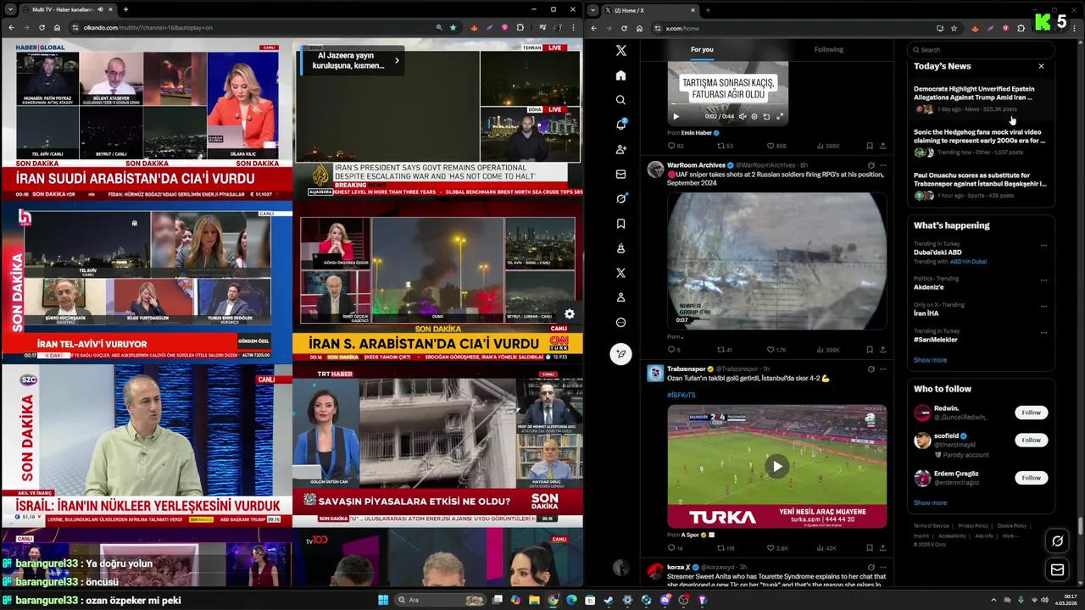
Task: Reload the x.com page
Action: [x=624, y=28]
